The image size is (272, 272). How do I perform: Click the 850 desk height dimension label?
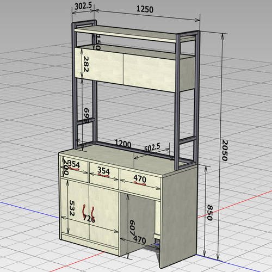point(210,213)
